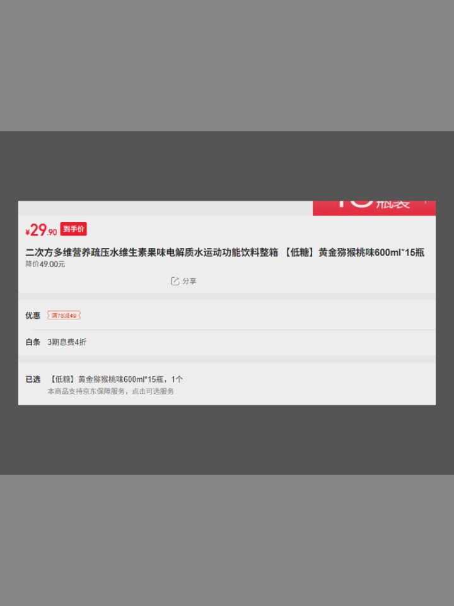The height and width of the screenshot is (606, 454).
Task: Click the 降价49.00元 price drop text
Action: point(45,264)
